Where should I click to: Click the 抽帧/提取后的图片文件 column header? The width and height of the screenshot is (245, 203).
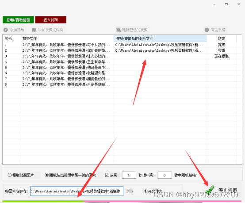160,38
